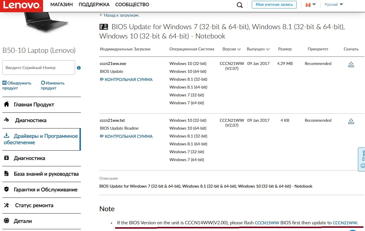Click the Размер column header
The image size is (365, 231).
click(x=285, y=49)
